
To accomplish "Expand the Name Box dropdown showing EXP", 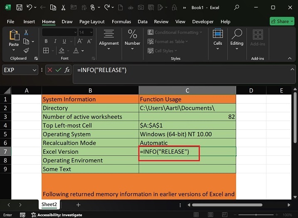I will pyautogui.click(x=34, y=70).
